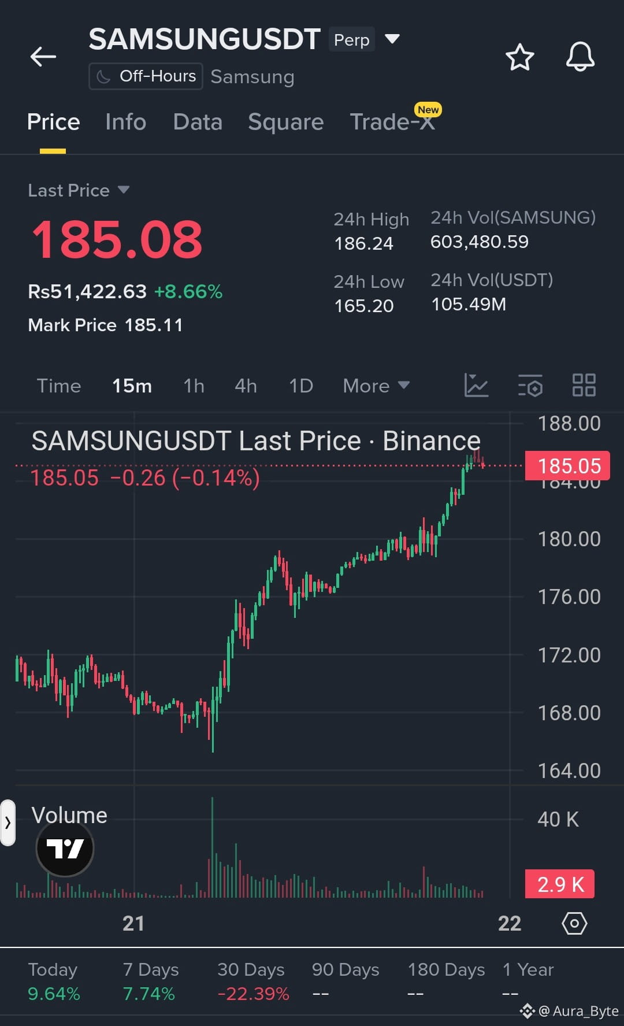
Task: Tap the Off-Hours status badge
Action: 146,76
